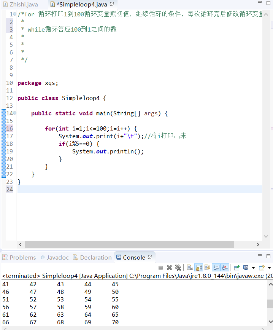Screen dimensions: 273x330
Task: Switch to the Declaration tab
Action: pyautogui.click(x=92, y=257)
